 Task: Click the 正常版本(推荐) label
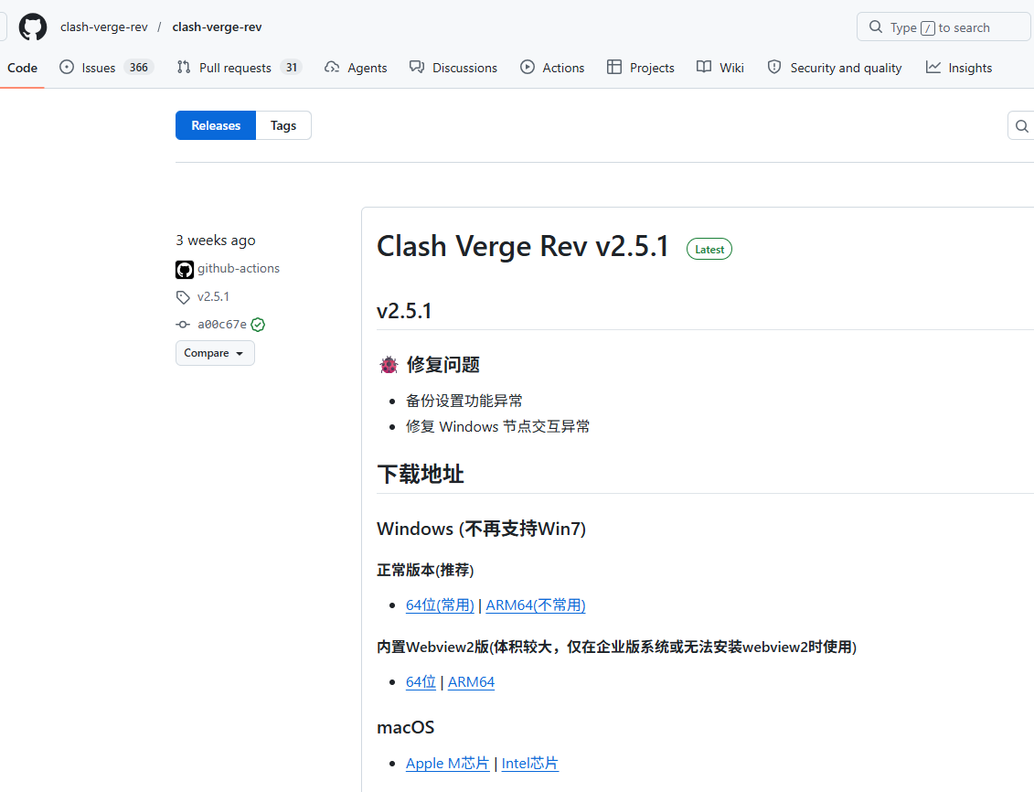(x=425, y=570)
